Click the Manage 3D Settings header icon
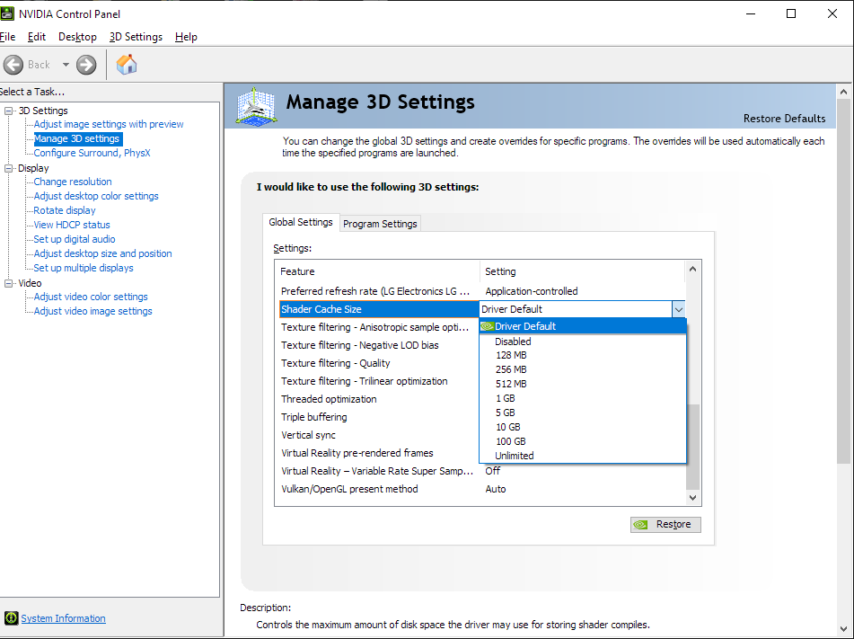Viewport: 854px width, 639px height. point(256,105)
